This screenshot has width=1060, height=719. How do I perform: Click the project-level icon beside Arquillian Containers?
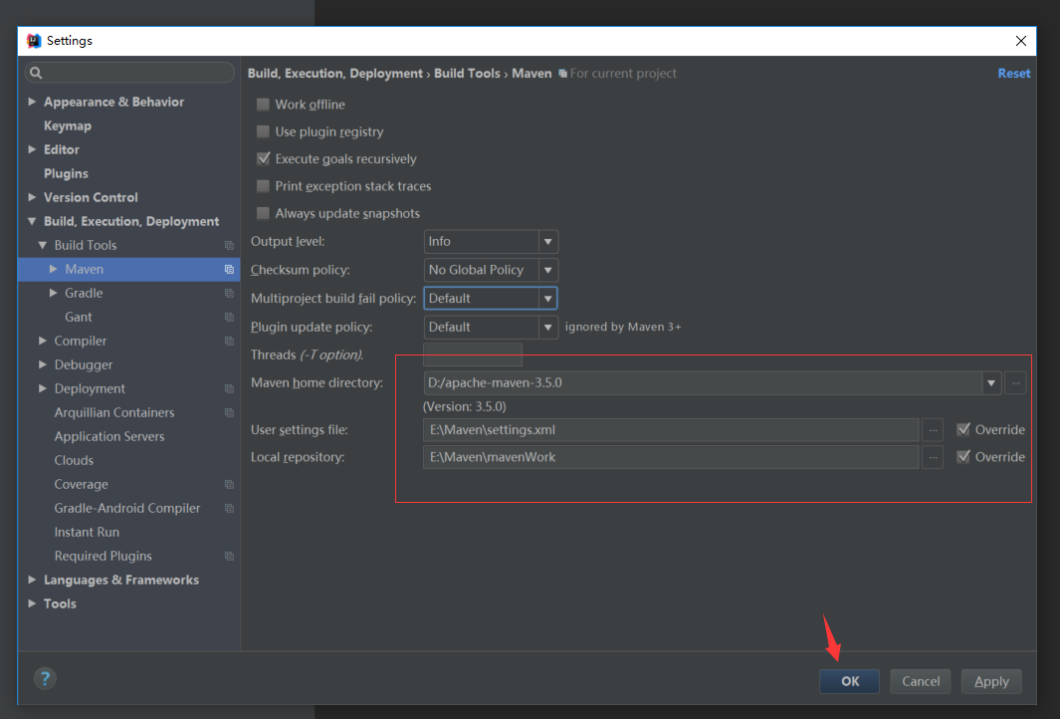click(x=229, y=412)
